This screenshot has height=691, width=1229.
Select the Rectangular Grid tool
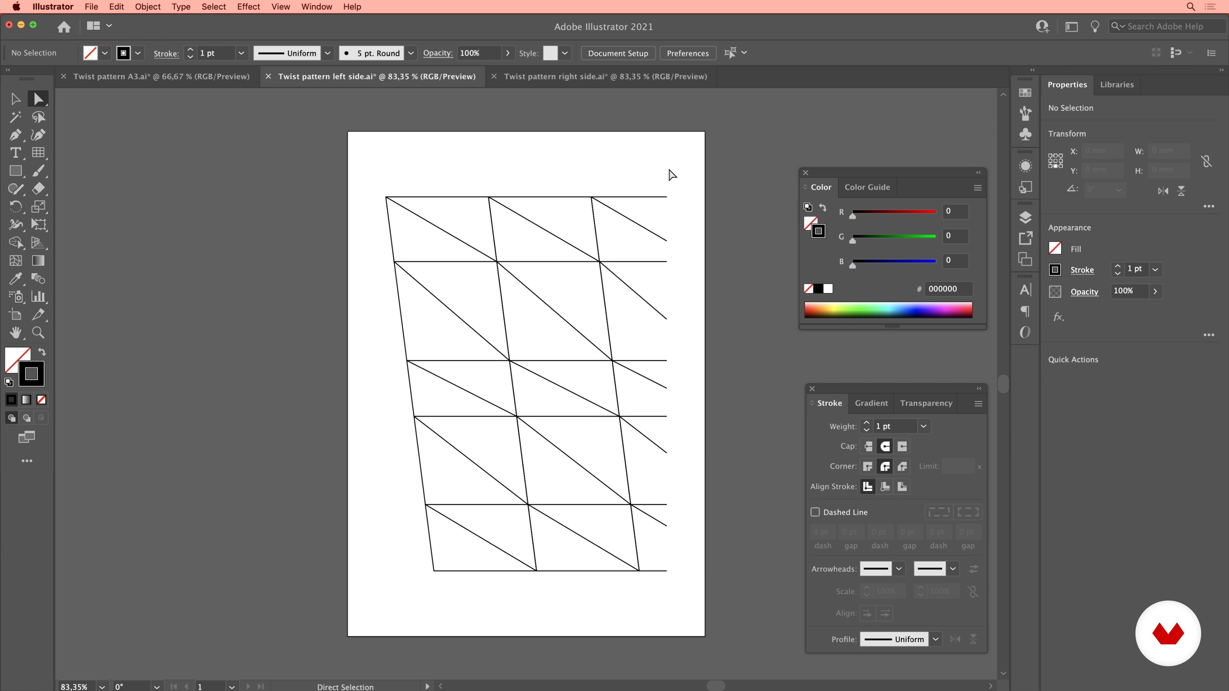coord(38,153)
